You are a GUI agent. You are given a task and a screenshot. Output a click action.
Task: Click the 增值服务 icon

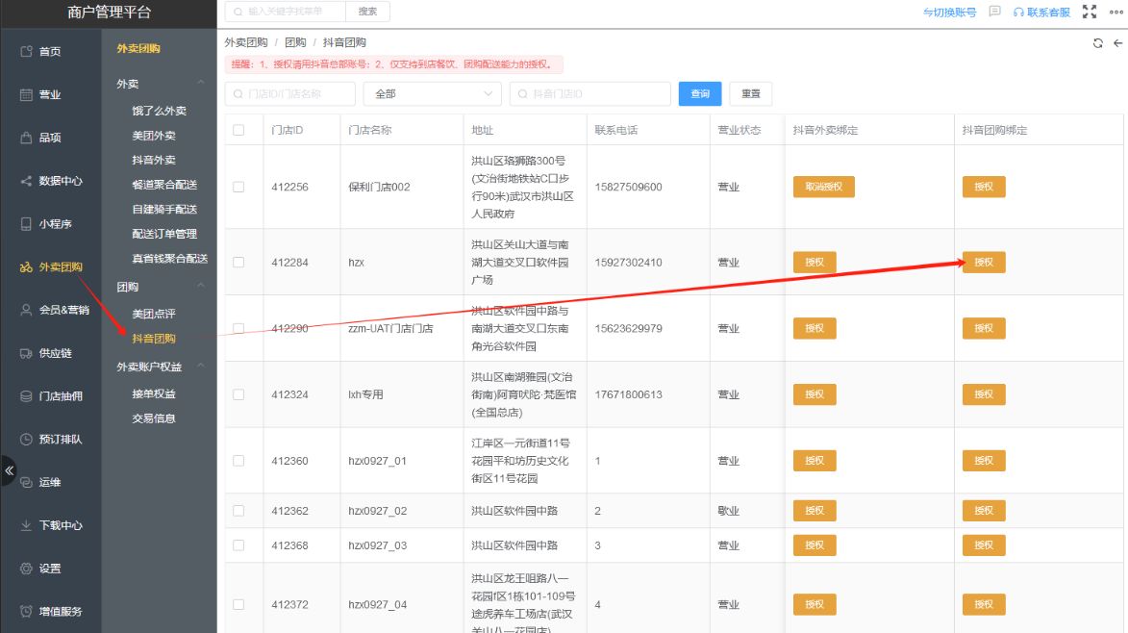point(27,612)
